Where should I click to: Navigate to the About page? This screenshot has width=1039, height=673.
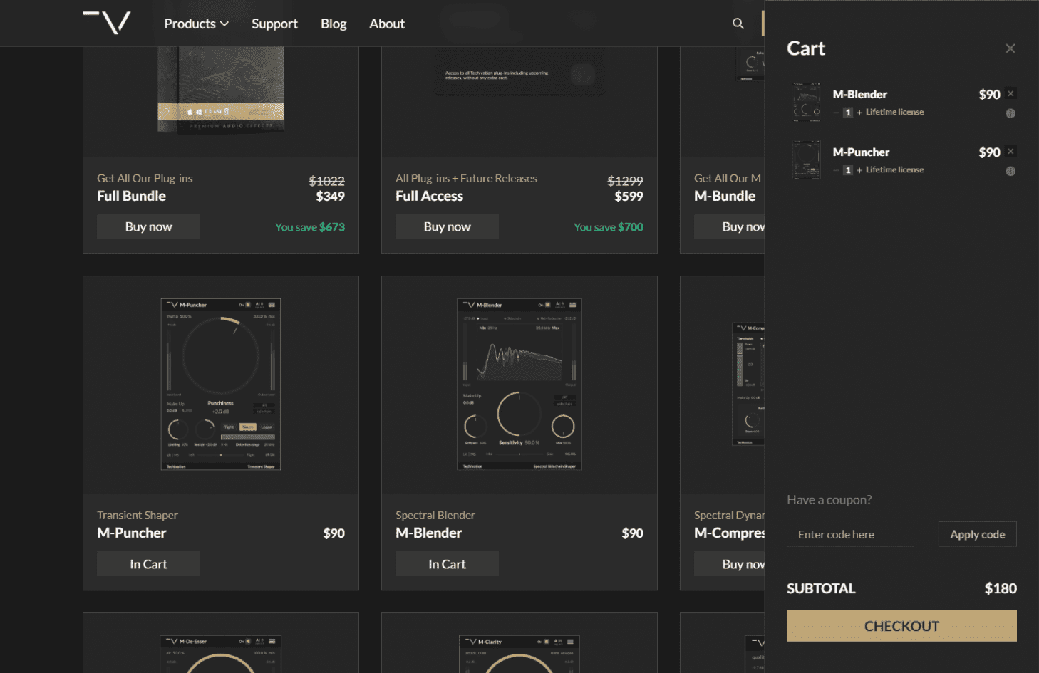[x=387, y=24]
